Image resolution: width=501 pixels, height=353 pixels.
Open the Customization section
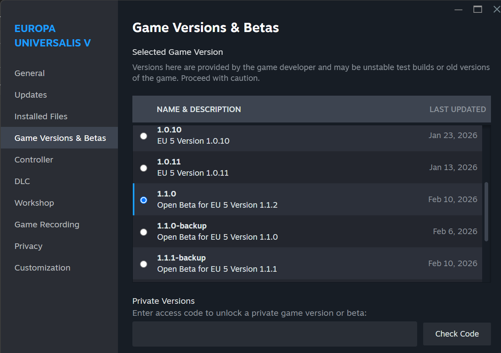pyautogui.click(x=42, y=268)
